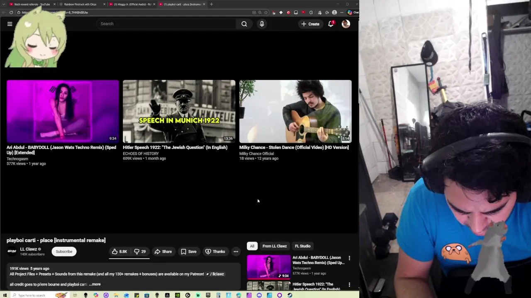Open Steam from the taskbar
The image size is (531, 298).
tap(290, 295)
